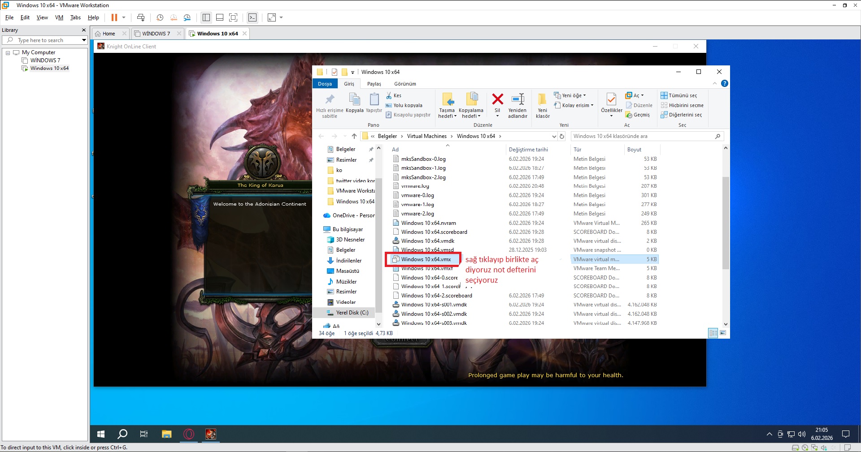Open the library search filter dropdown arrow

coord(84,40)
